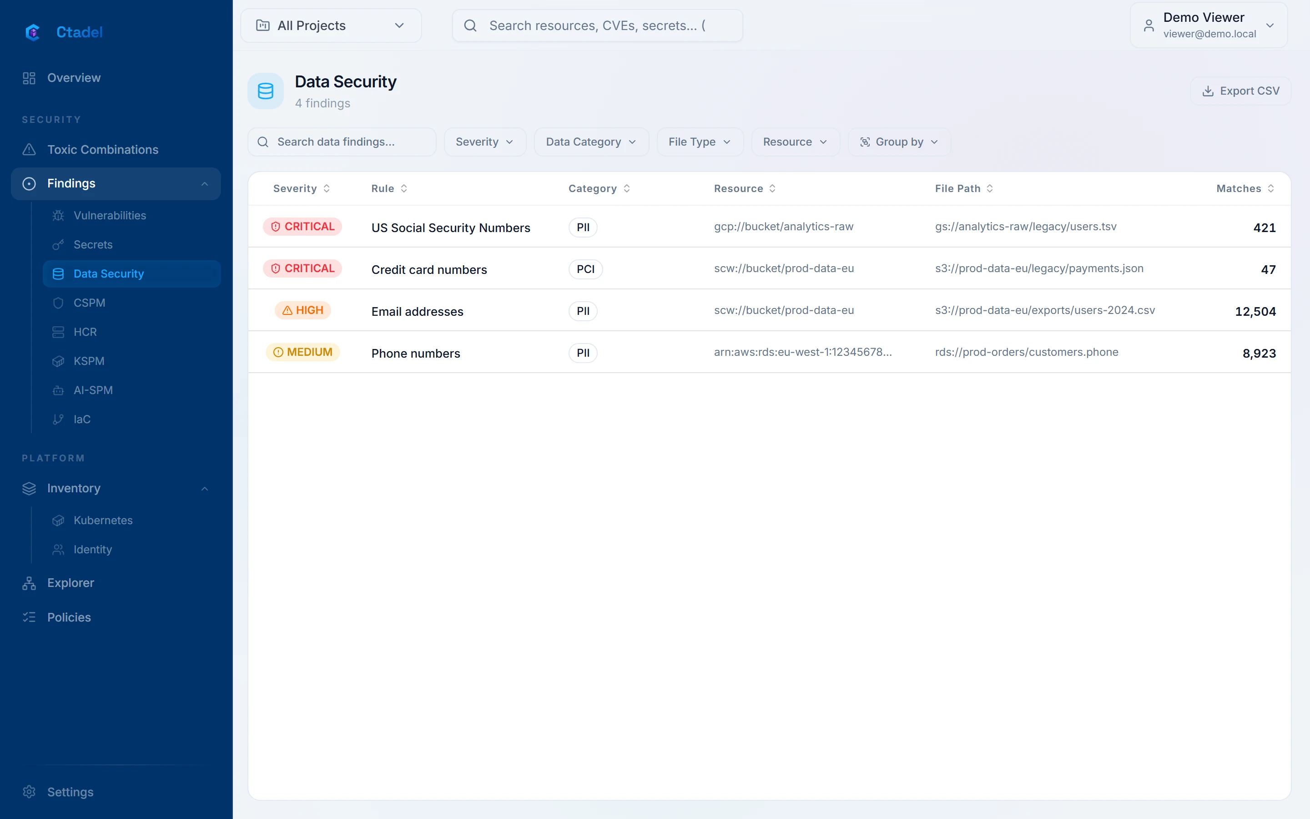Image resolution: width=1310 pixels, height=819 pixels.
Task: Open the US Social Security Numbers finding
Action: point(769,227)
